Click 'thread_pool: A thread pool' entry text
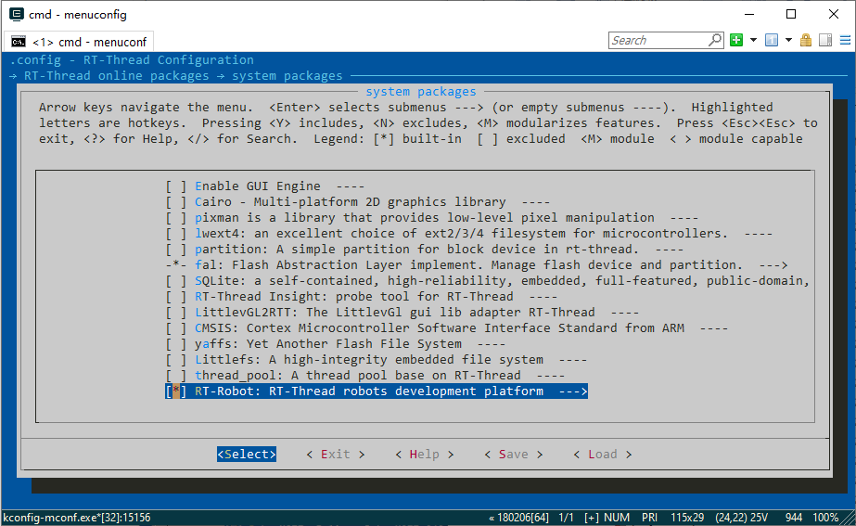Viewport: 856px width, 526px height. (x=358, y=376)
